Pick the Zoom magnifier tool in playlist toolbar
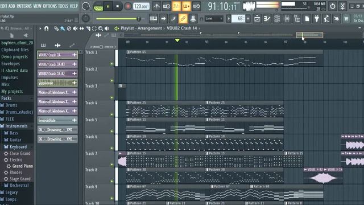 pos(101,28)
